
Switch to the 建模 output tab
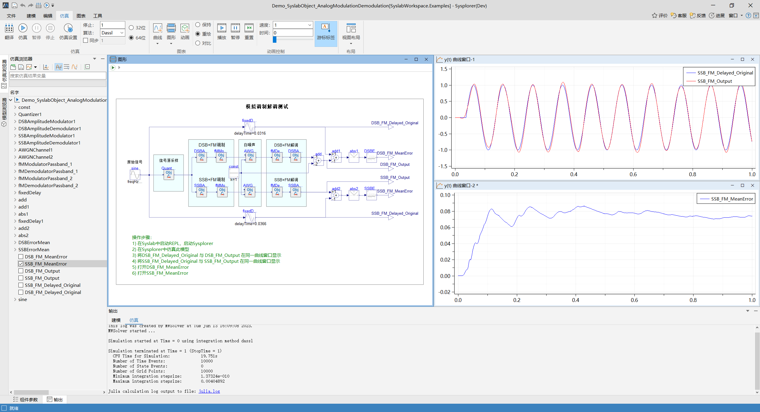(116, 320)
